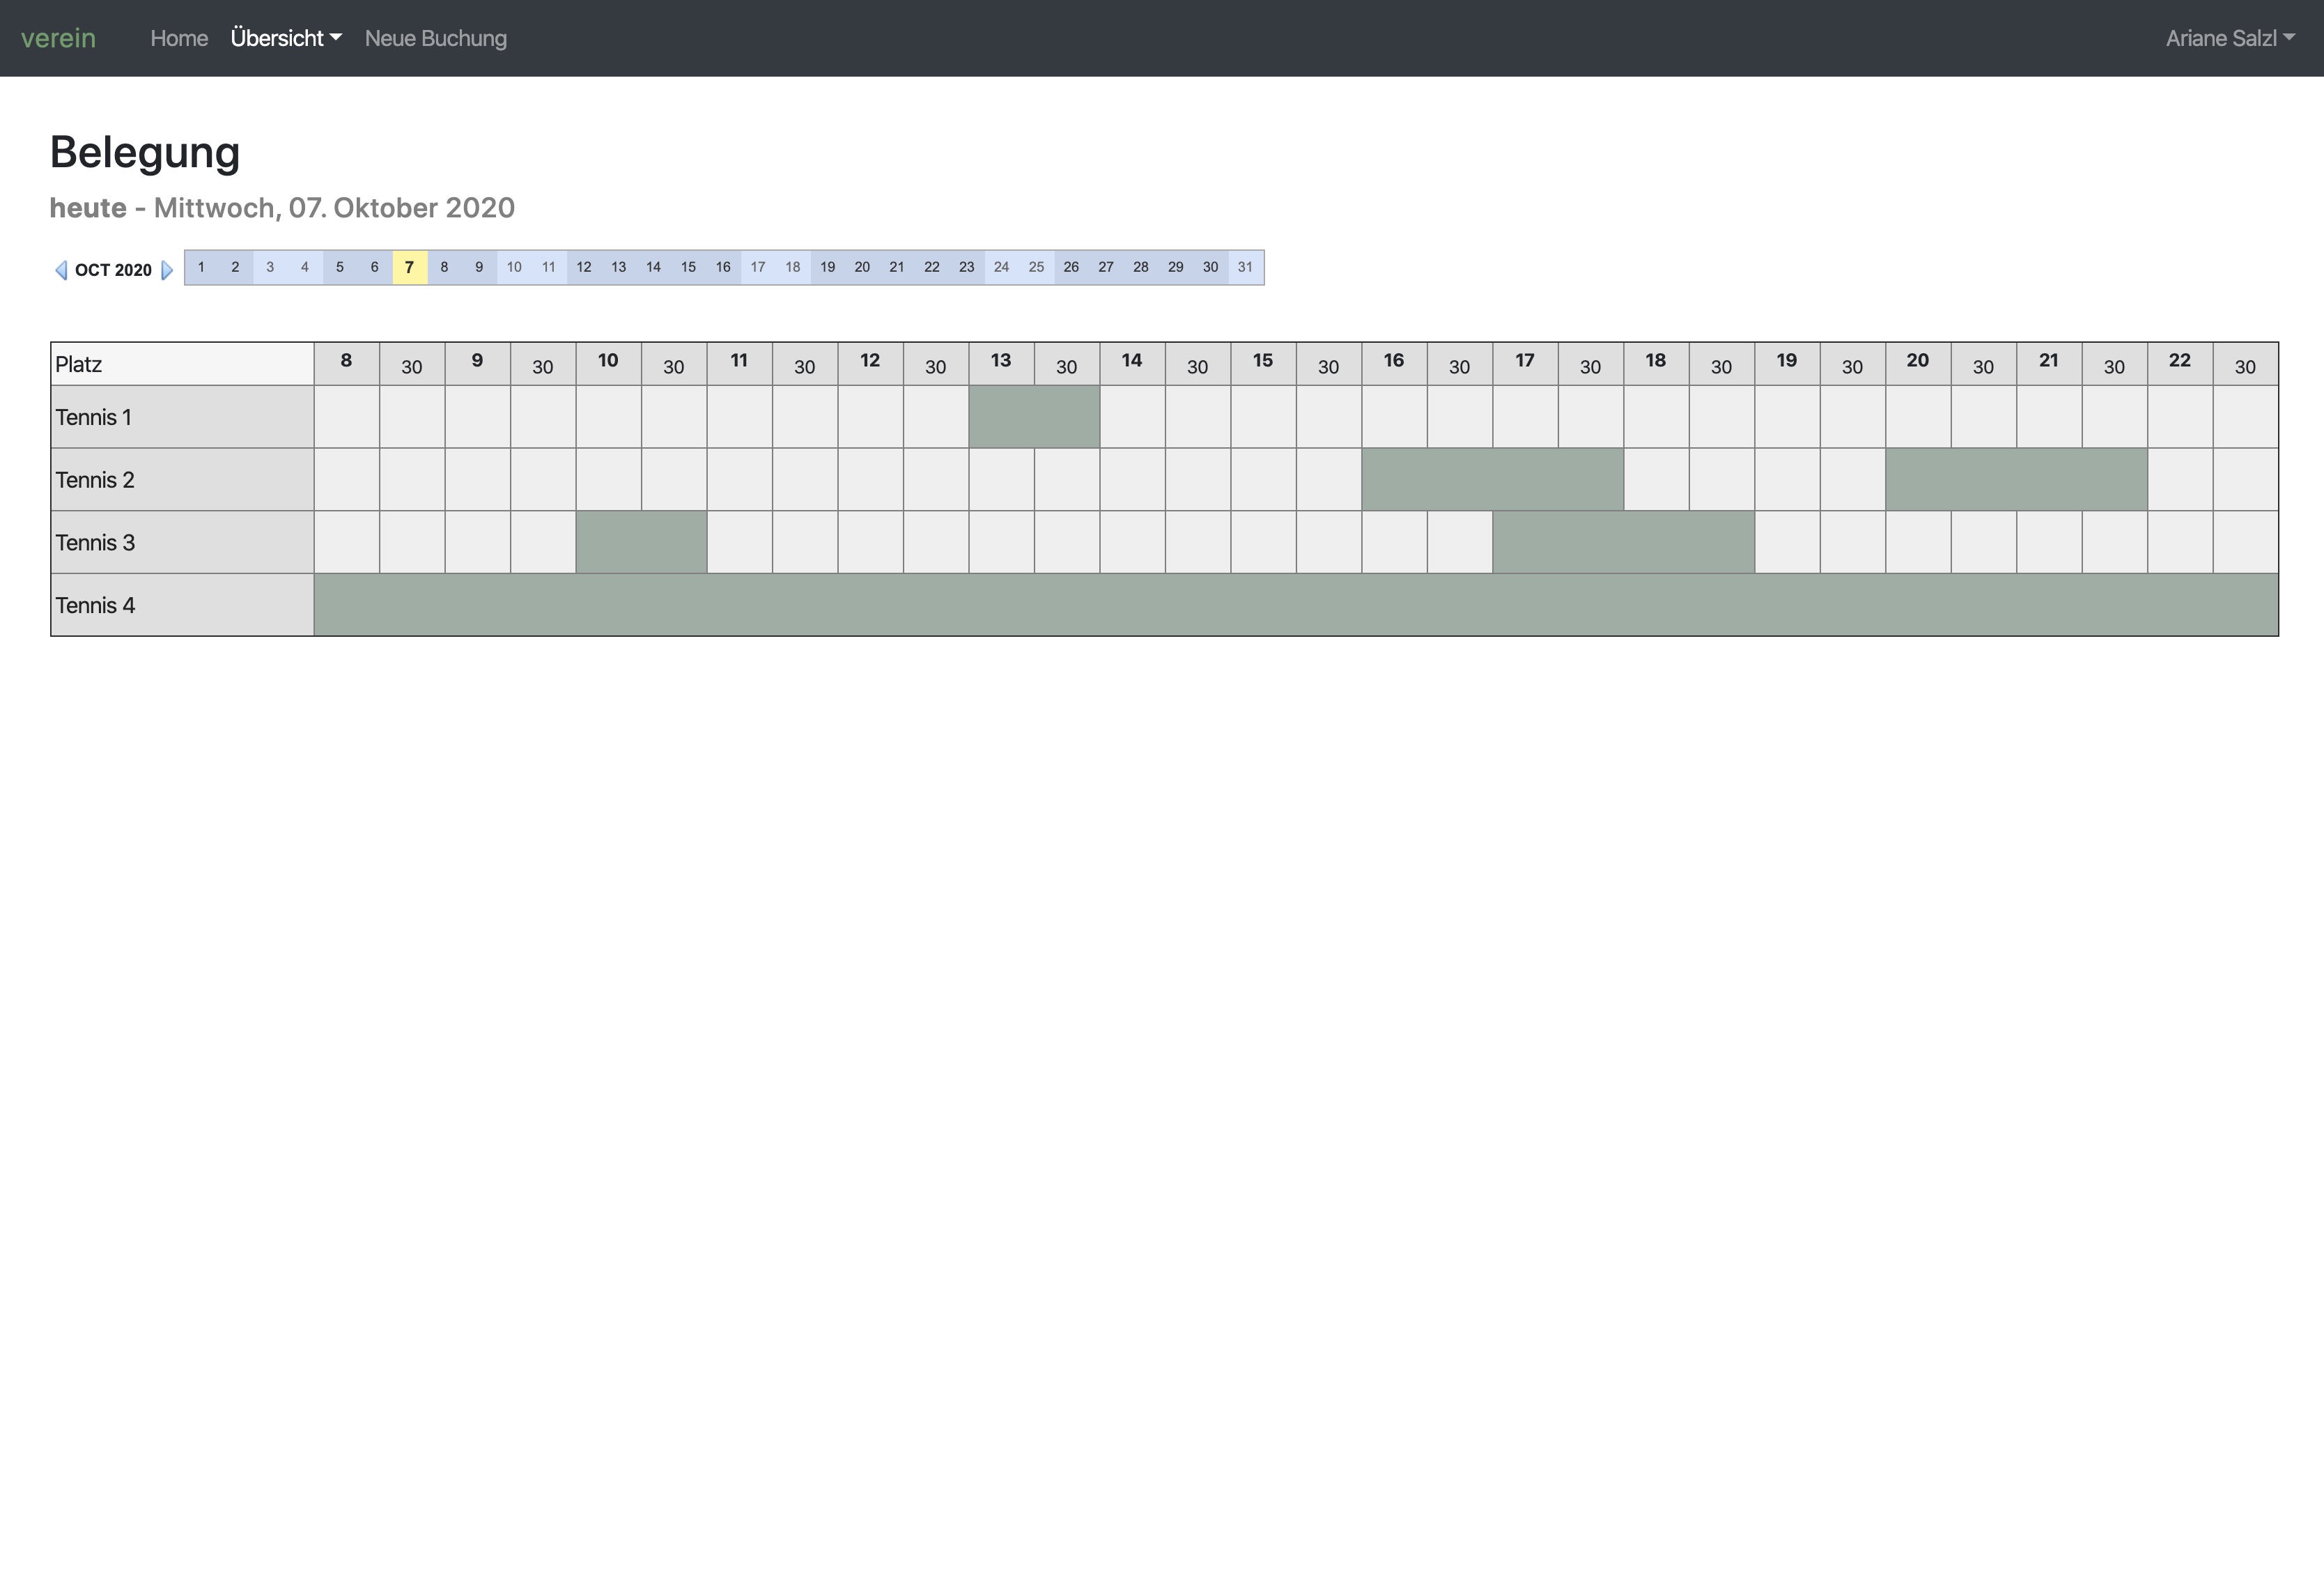The width and height of the screenshot is (2324, 1576).
Task: Click the date text Mittwoch, 07. Oktober 2020
Action: [x=334, y=208]
